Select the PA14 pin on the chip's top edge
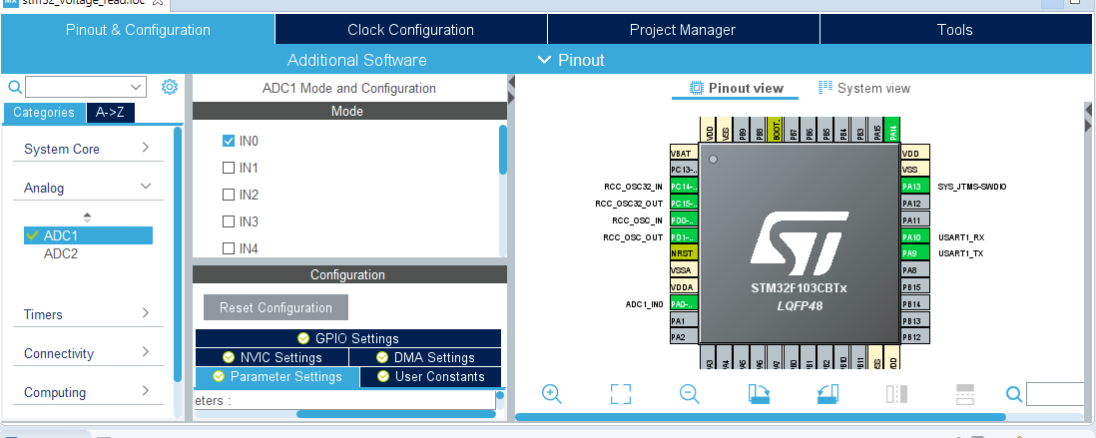Image resolution: width=1096 pixels, height=438 pixels. (x=892, y=130)
